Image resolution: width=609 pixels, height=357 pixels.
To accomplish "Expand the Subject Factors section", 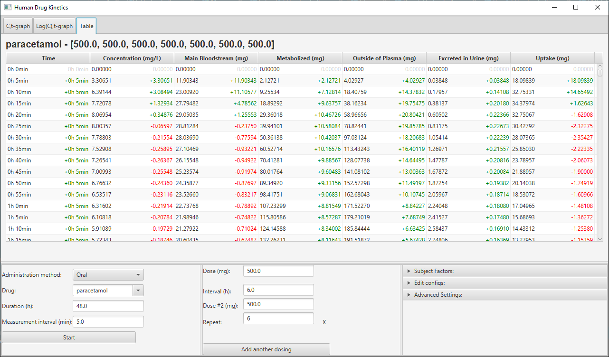I will (433, 271).
